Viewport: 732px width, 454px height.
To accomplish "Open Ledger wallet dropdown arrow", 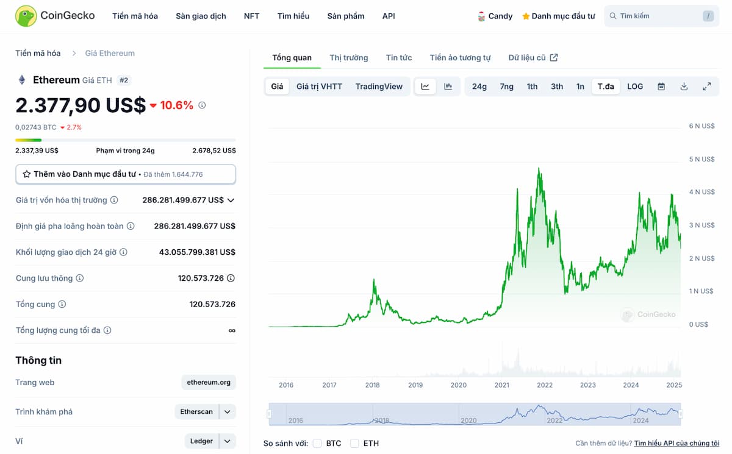I will [x=228, y=441].
